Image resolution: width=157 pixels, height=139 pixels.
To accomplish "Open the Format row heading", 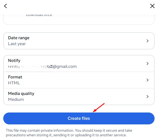I will click(x=15, y=77).
